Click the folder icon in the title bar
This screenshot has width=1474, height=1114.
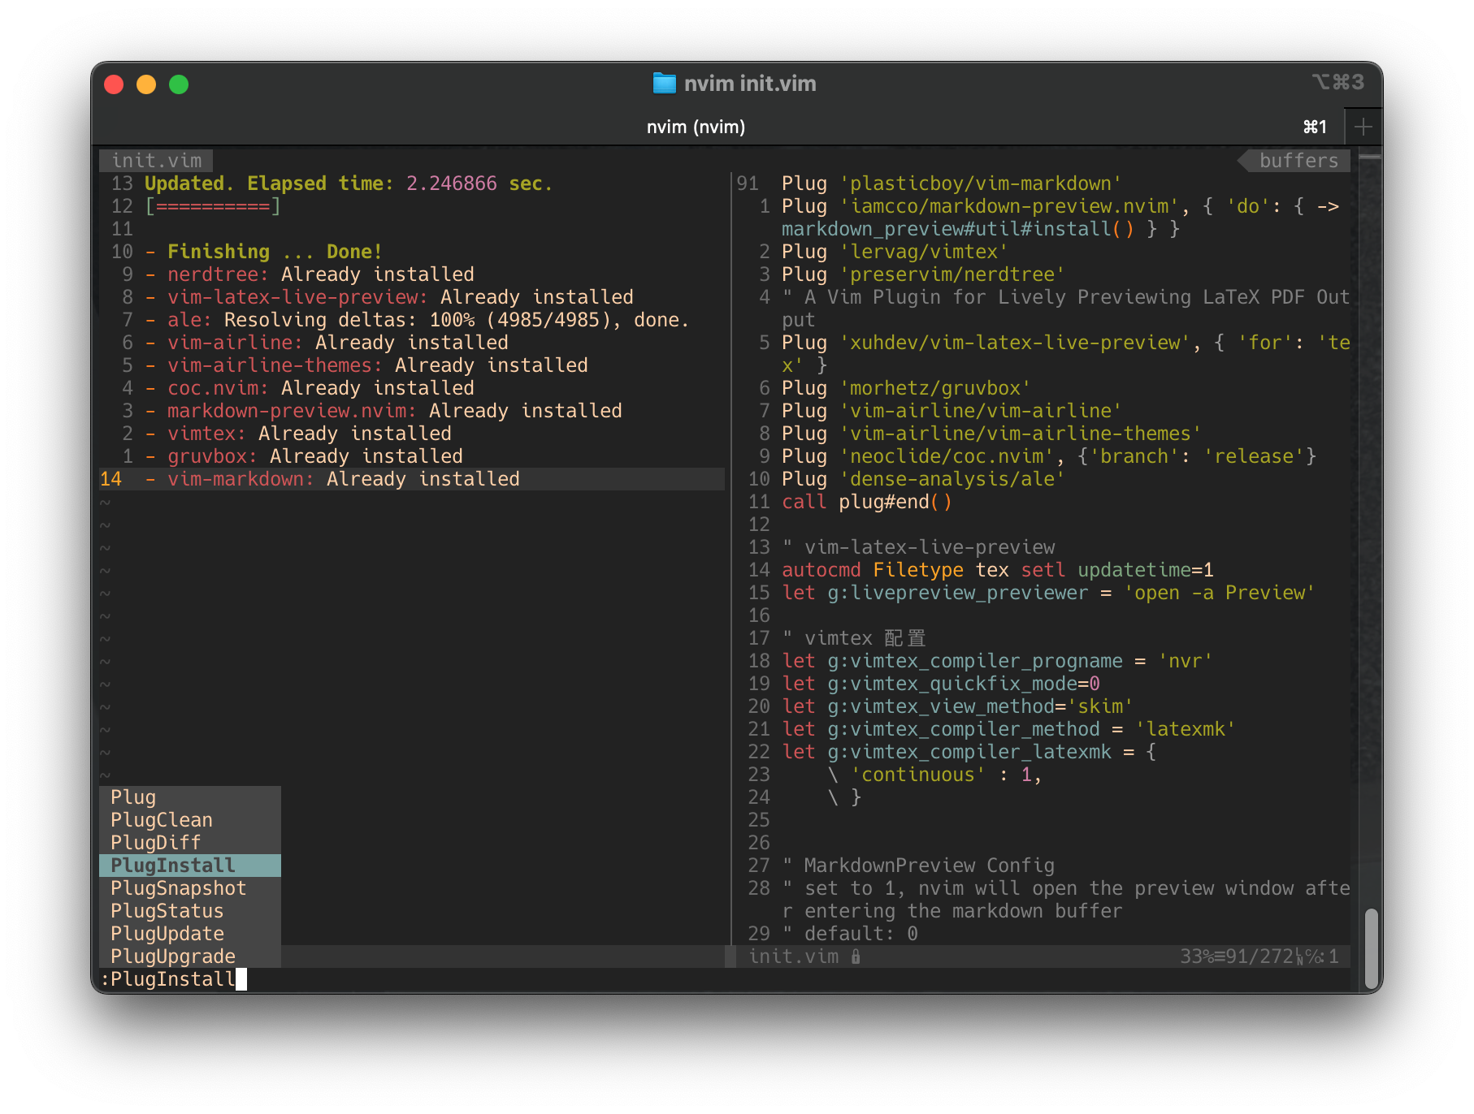(664, 83)
